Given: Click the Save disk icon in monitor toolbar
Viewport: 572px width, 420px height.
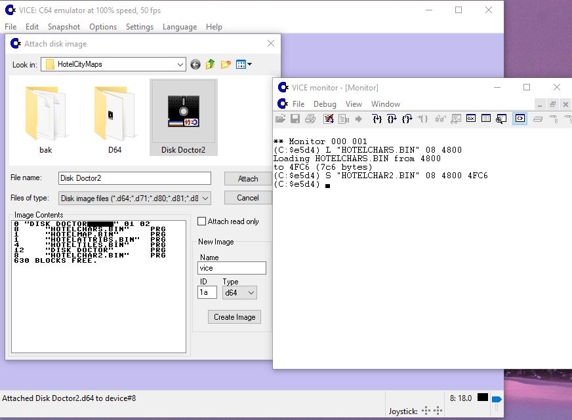Looking at the screenshot, I should coord(295,119).
